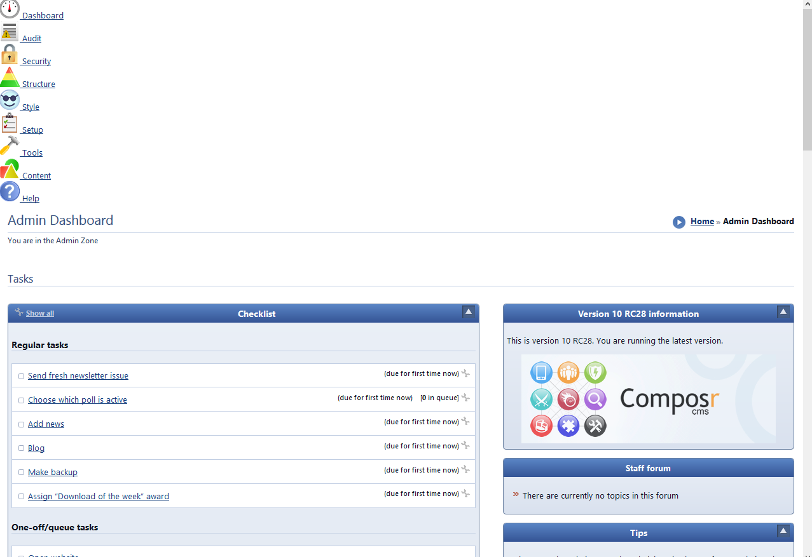Open the Content menu link
The height and width of the screenshot is (557, 812).
(36, 176)
